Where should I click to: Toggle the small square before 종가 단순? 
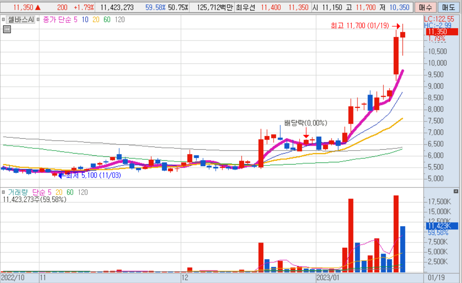point(38,20)
